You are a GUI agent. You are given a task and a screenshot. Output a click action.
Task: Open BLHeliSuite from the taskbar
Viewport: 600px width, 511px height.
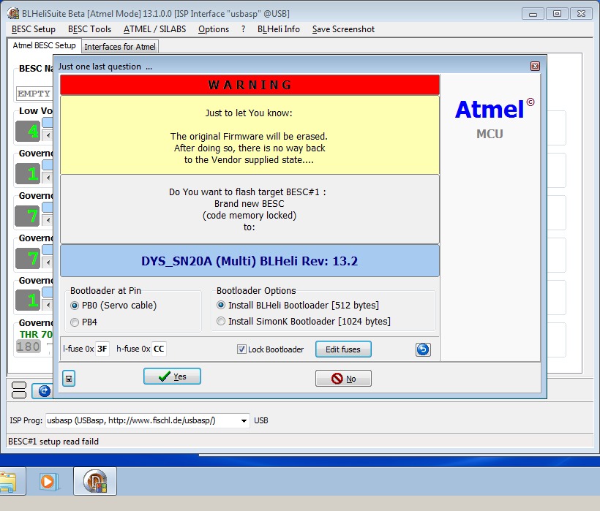95,481
